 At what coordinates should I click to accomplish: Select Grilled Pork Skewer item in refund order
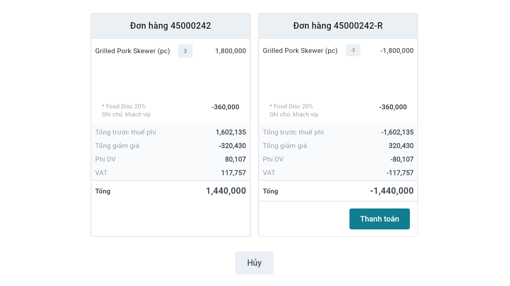point(300,51)
